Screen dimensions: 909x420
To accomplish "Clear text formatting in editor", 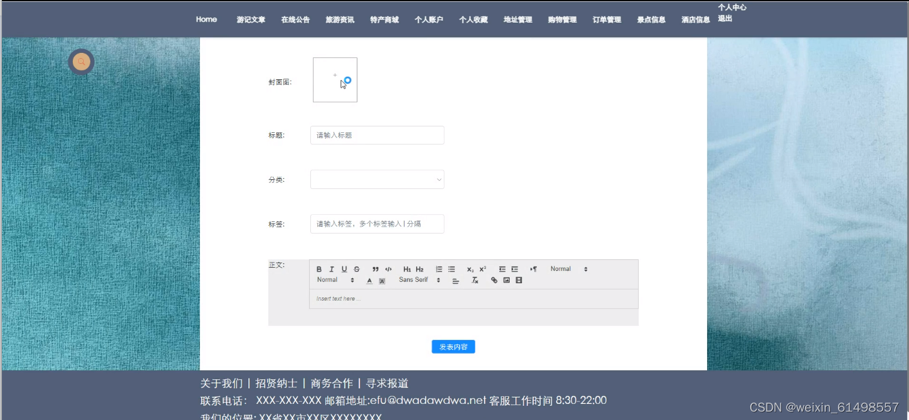I will tap(475, 281).
